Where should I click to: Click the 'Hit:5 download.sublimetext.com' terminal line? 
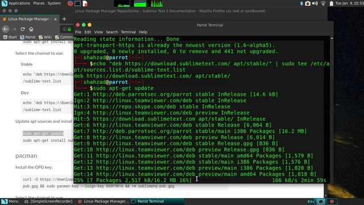[x=169, y=119]
